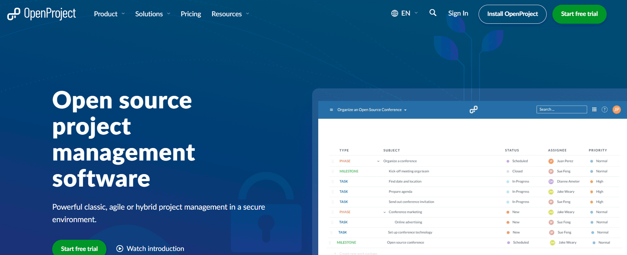Screen dimensions: 627x255
Task: Click the OpenProject logo in the app preview
Action: (473, 109)
